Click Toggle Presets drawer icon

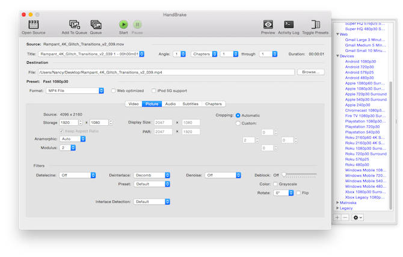[315, 25]
